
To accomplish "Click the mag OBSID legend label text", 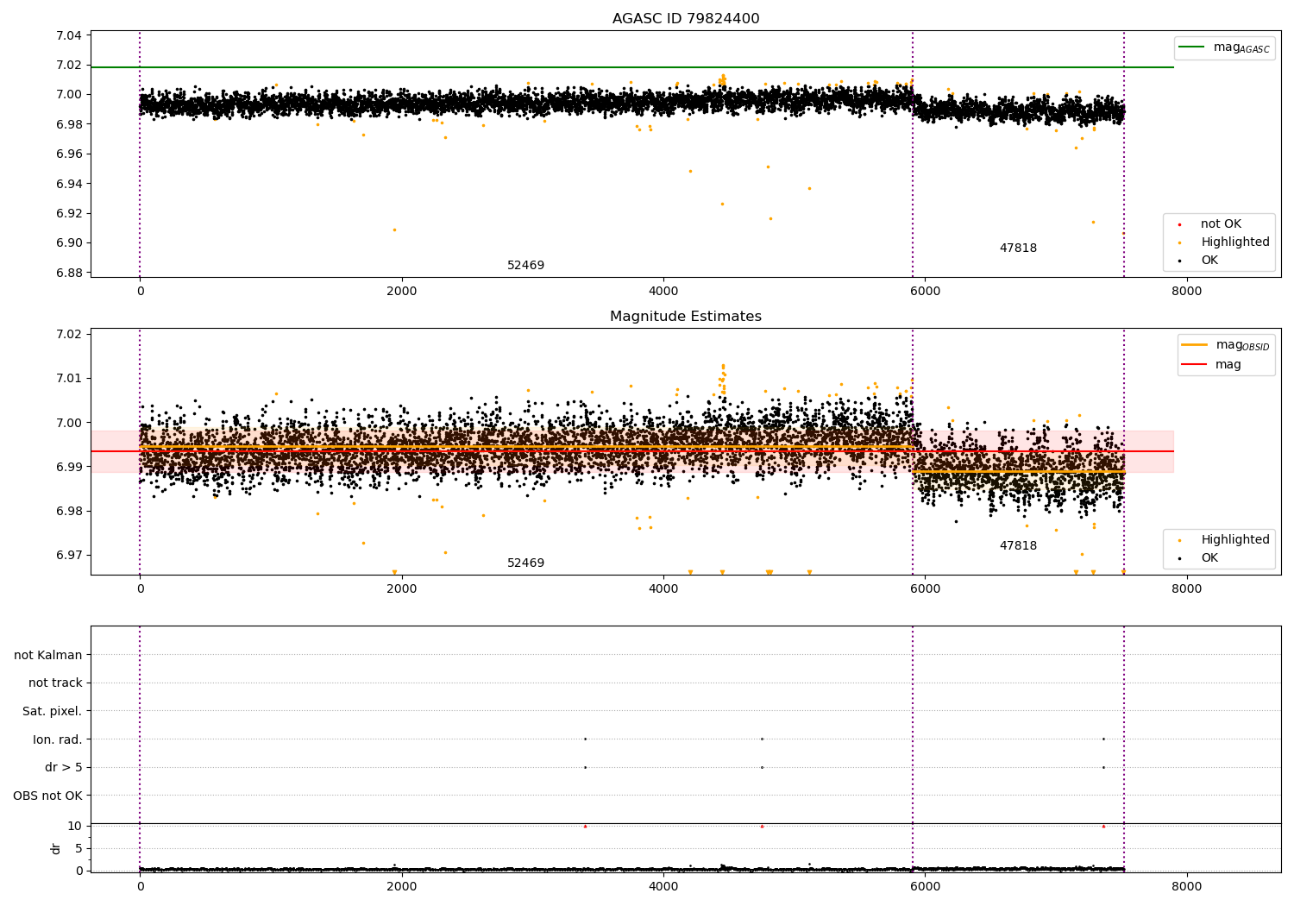I will 1243,345.
